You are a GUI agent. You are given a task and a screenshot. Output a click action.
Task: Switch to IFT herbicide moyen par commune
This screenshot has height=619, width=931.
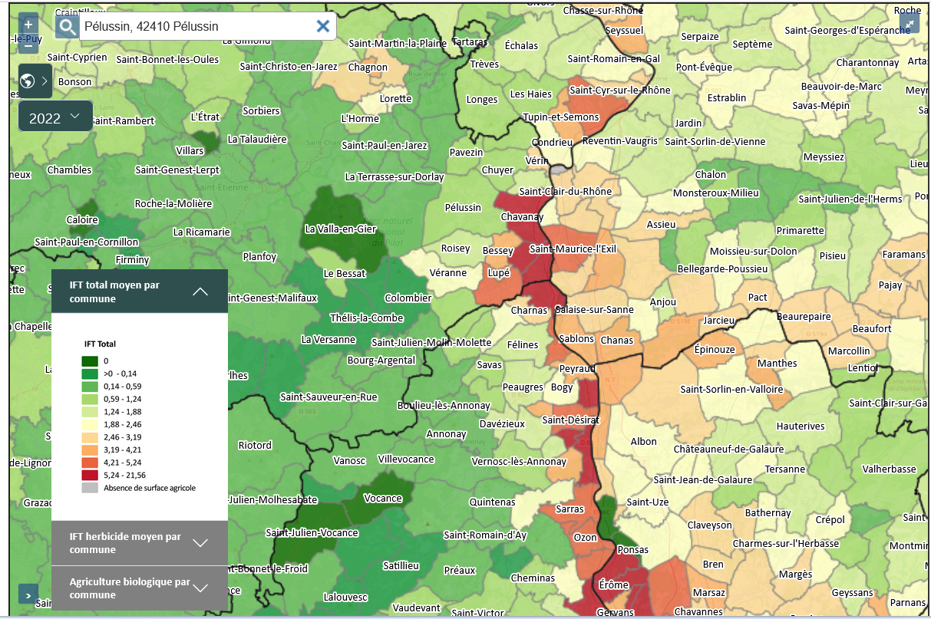[x=125, y=543]
